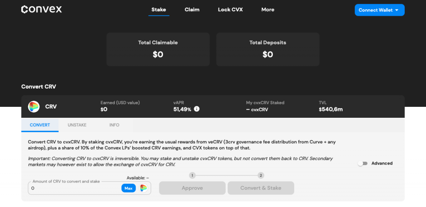Focus the CRV amount input field
The height and width of the screenshot is (207, 426).
(x=75, y=188)
